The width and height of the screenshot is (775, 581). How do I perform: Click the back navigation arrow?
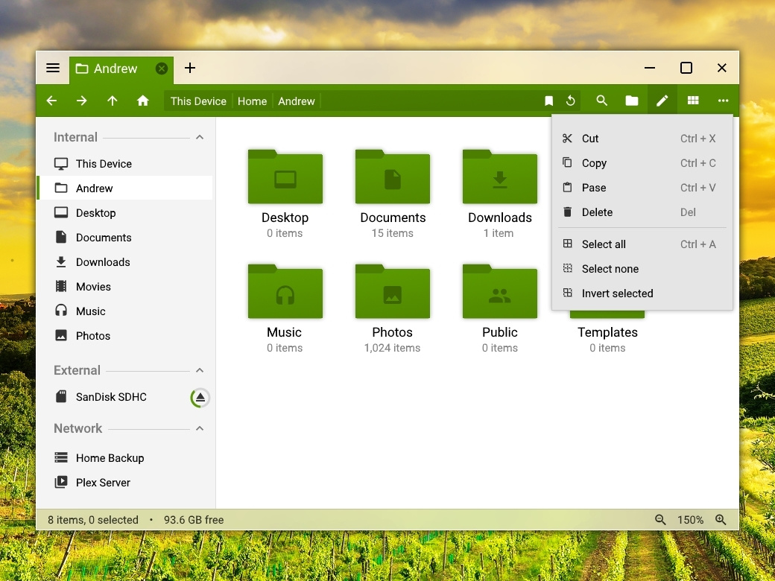coord(51,100)
